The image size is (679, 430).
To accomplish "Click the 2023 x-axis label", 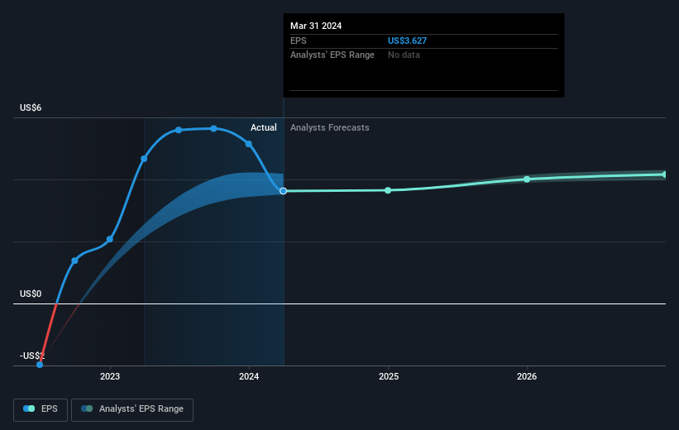I will click(x=110, y=376).
